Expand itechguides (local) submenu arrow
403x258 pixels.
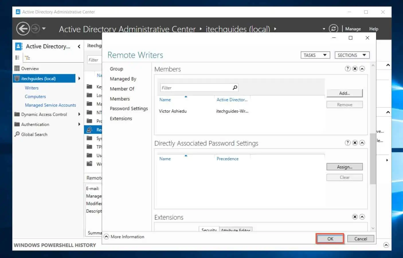pyautogui.click(x=79, y=78)
